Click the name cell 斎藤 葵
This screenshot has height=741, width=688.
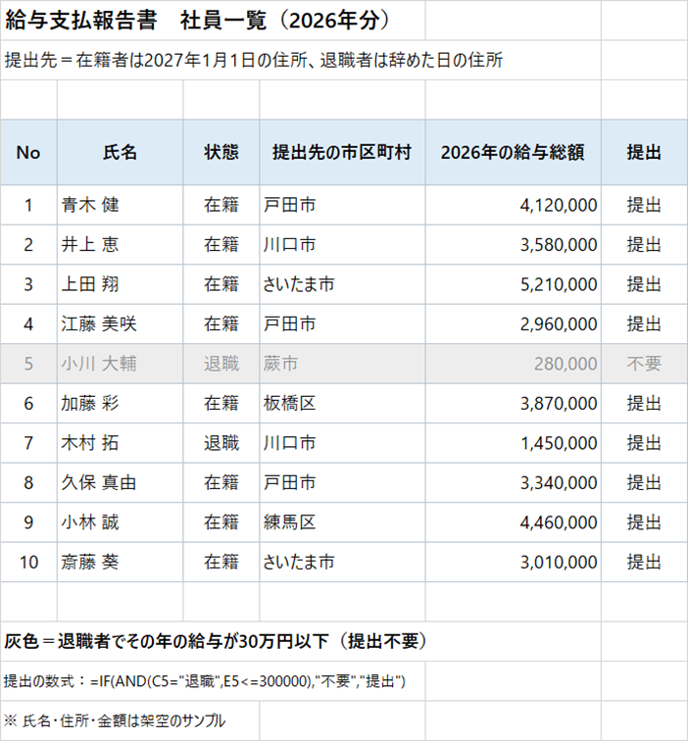[120, 563]
